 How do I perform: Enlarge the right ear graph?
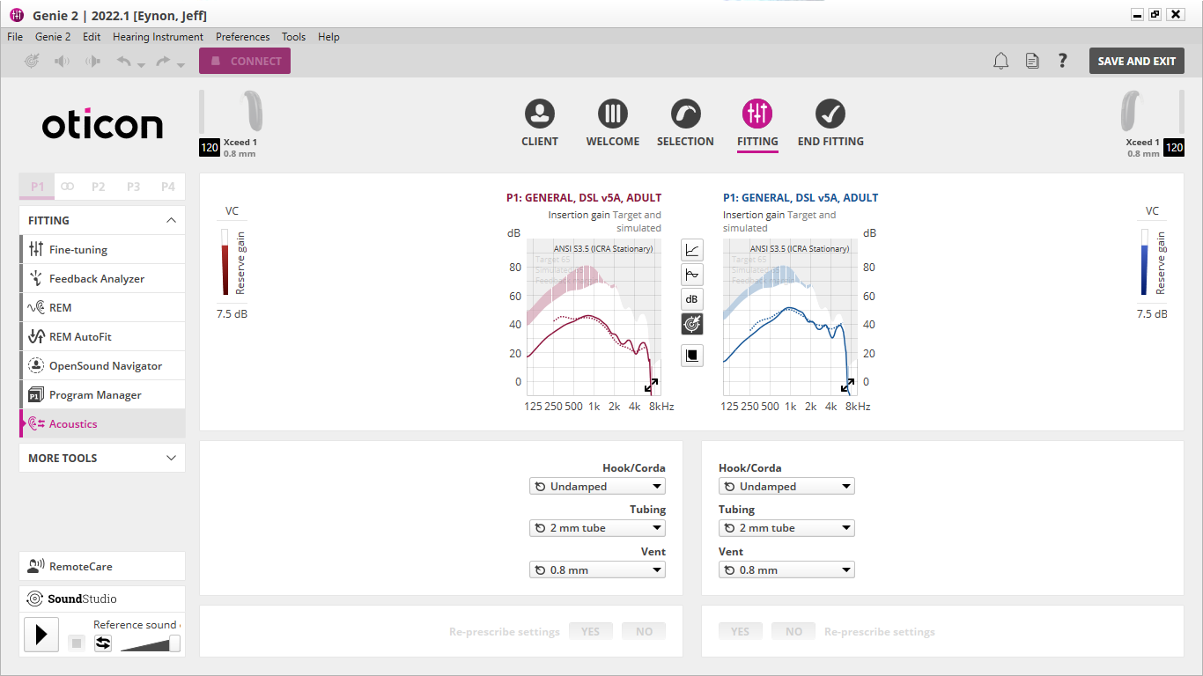[x=847, y=386]
